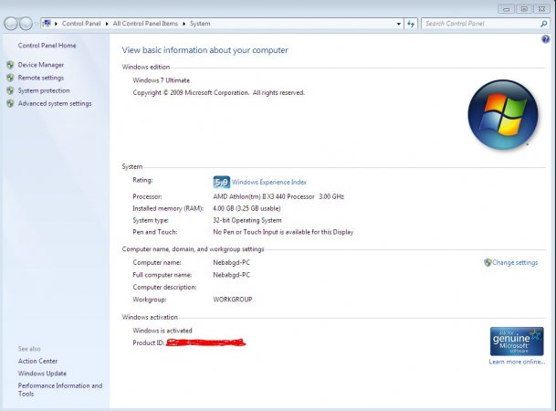Click Nebabgd-PC beside Full computer name
The width and height of the screenshot is (556, 411).
tap(231, 275)
